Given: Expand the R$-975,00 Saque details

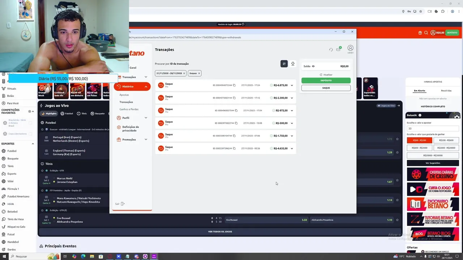Looking at the screenshot, I should [292, 110].
